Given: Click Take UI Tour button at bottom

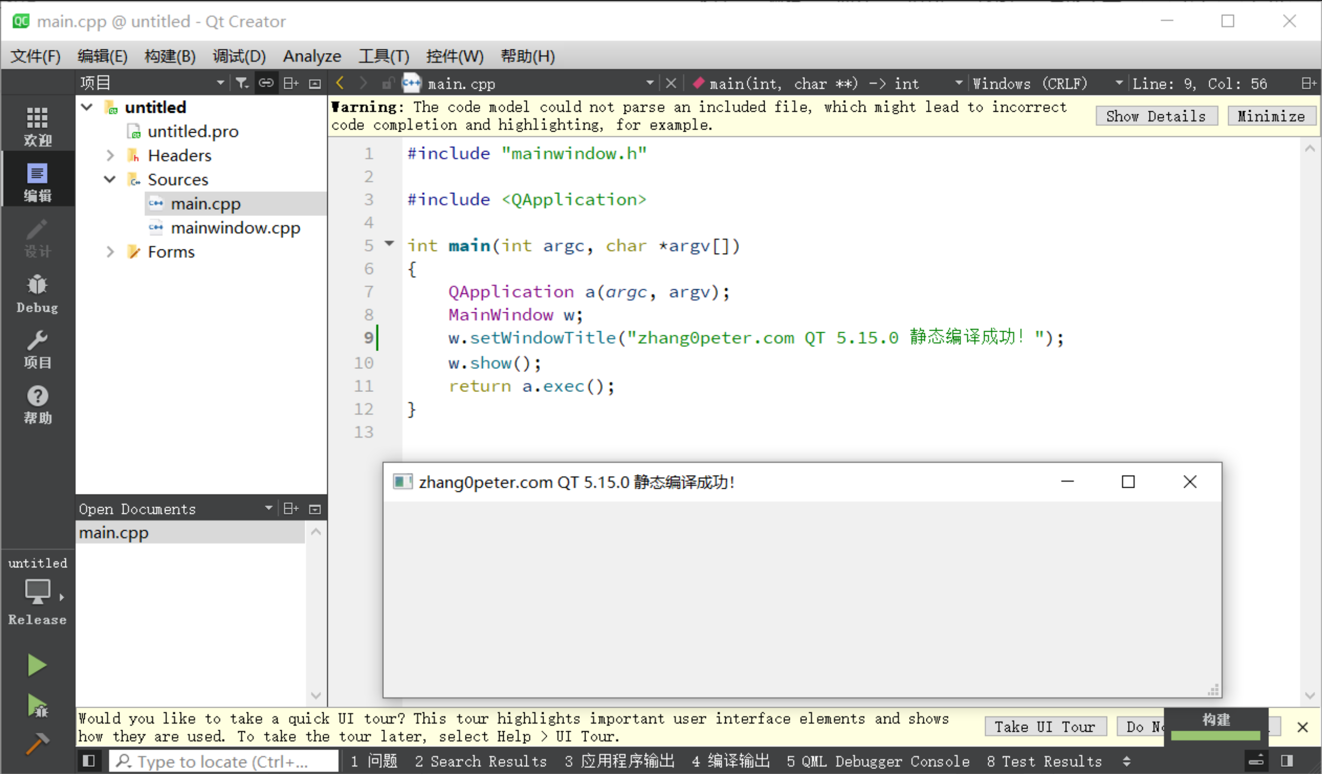Looking at the screenshot, I should pos(1045,727).
